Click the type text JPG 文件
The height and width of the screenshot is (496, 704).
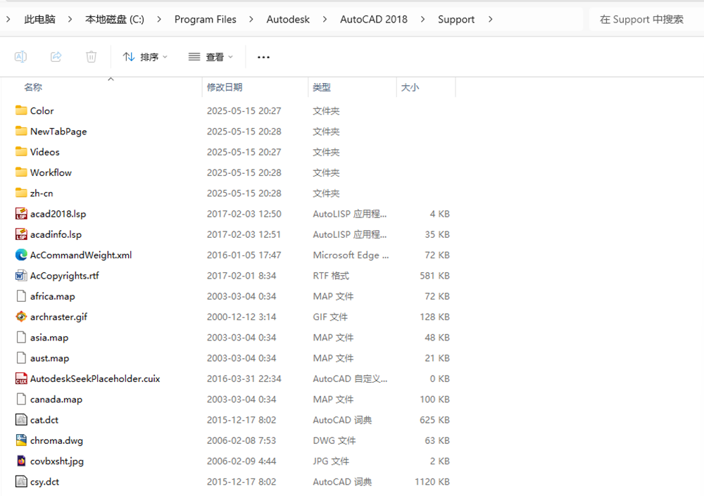[331, 461]
